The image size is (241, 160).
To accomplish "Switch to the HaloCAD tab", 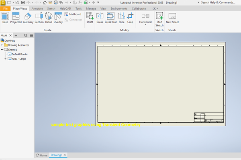I will pos(65,8).
